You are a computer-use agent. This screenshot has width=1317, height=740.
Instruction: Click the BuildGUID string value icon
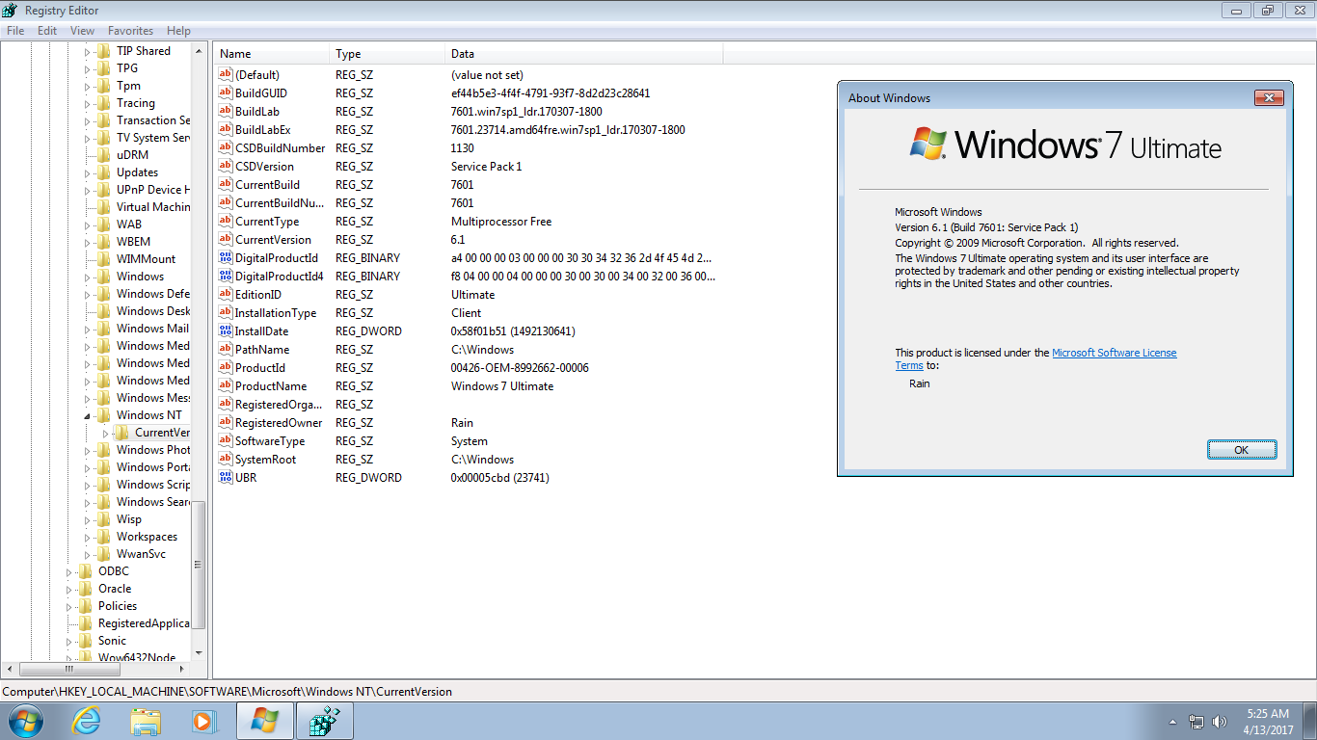(x=226, y=93)
